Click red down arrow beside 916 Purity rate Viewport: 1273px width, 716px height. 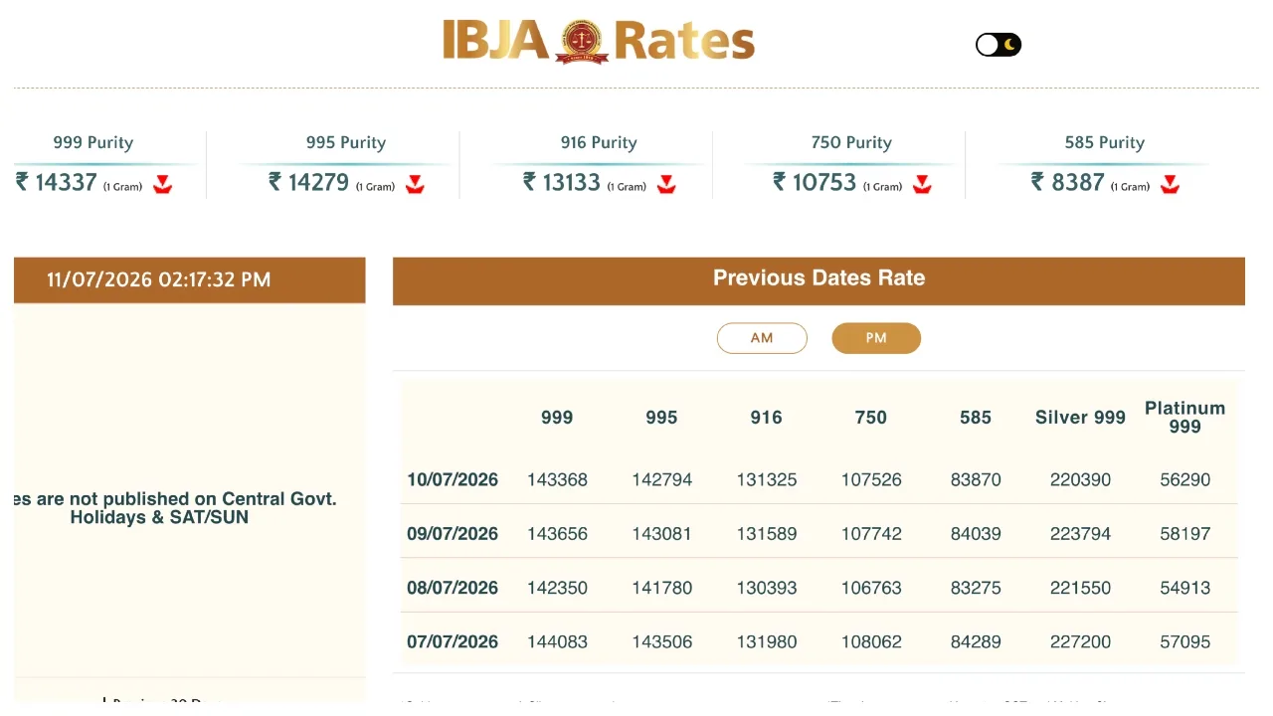coord(667,184)
